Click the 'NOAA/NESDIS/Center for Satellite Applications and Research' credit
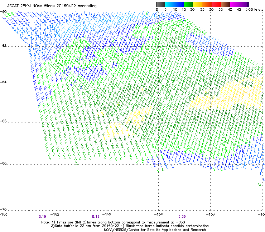Image resolution: width=265 pixels, height=232 pixels. click(x=155, y=230)
